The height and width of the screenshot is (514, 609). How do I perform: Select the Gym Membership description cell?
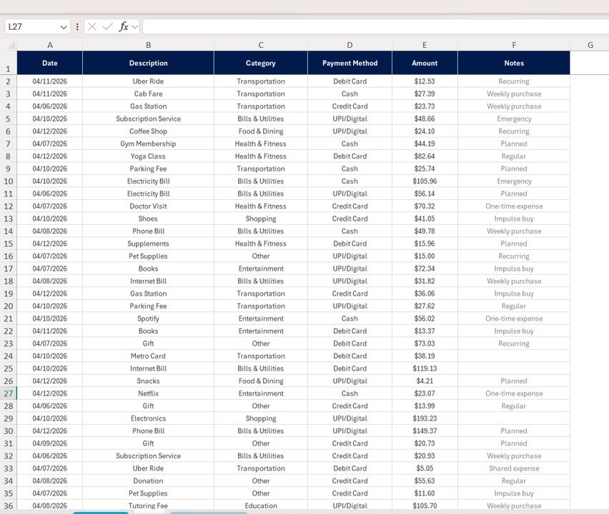pyautogui.click(x=148, y=144)
